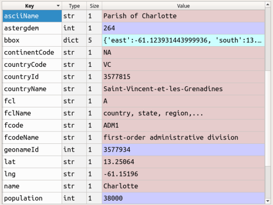Select the population key

coord(32,198)
